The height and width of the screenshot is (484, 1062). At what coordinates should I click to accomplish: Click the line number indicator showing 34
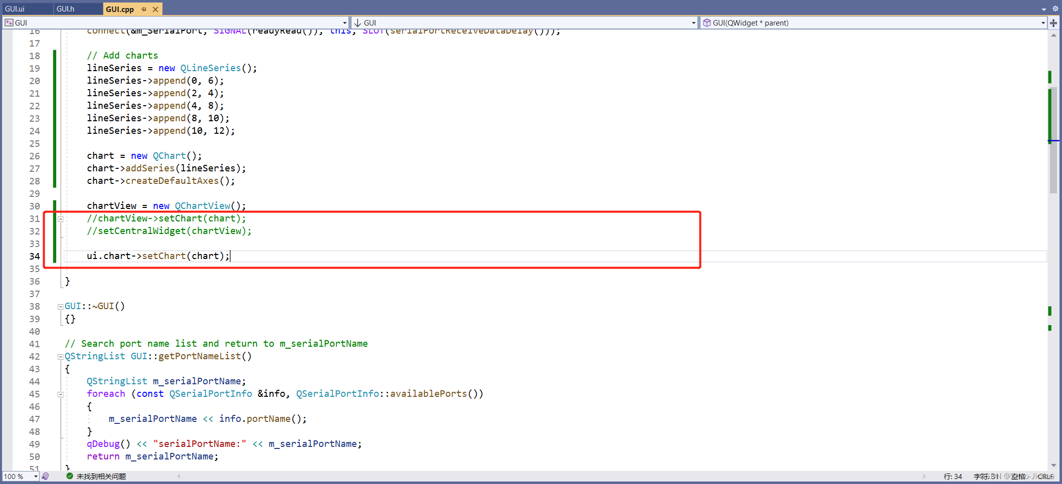coord(953,476)
